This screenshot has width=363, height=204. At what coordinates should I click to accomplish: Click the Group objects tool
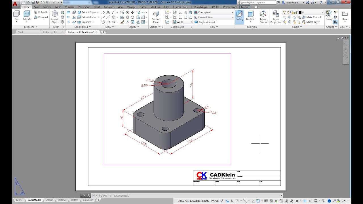click(329, 16)
